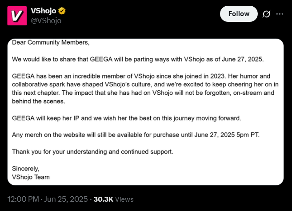Click the paragraph about GEEGA's humor
The height and width of the screenshot is (211, 292).
142,85
